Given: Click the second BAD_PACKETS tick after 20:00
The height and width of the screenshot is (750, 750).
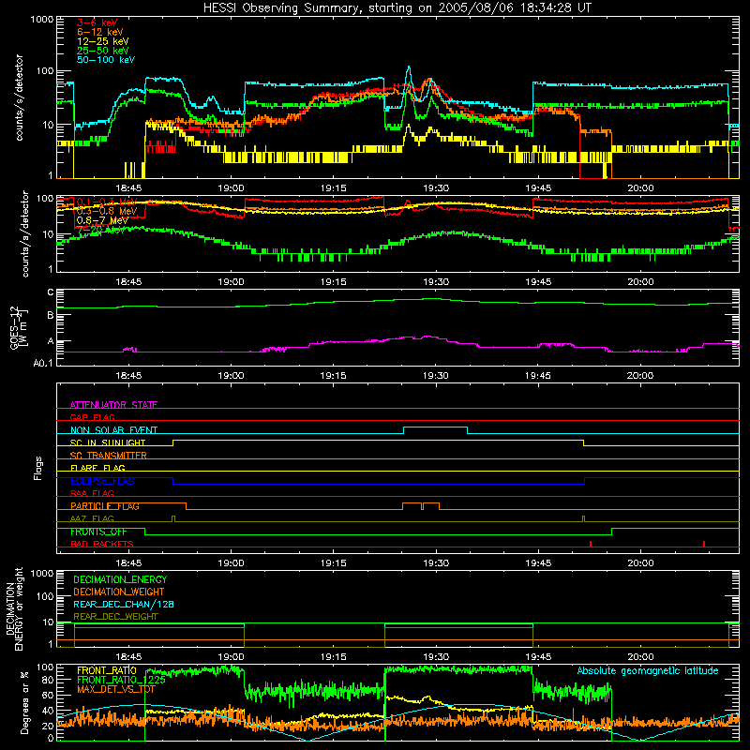Looking at the screenshot, I should click(704, 544).
